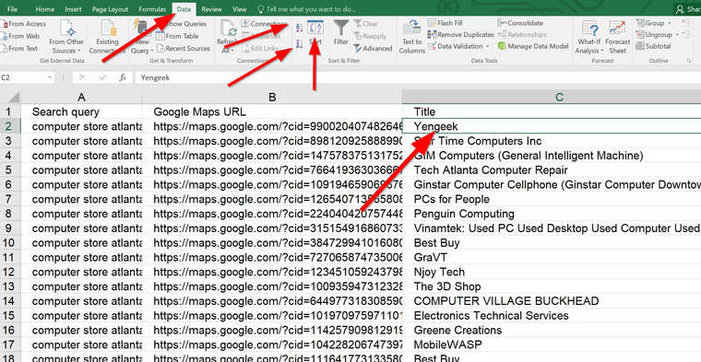Click the From Web import icon
Screen dimensions: 701x362
click(4, 36)
